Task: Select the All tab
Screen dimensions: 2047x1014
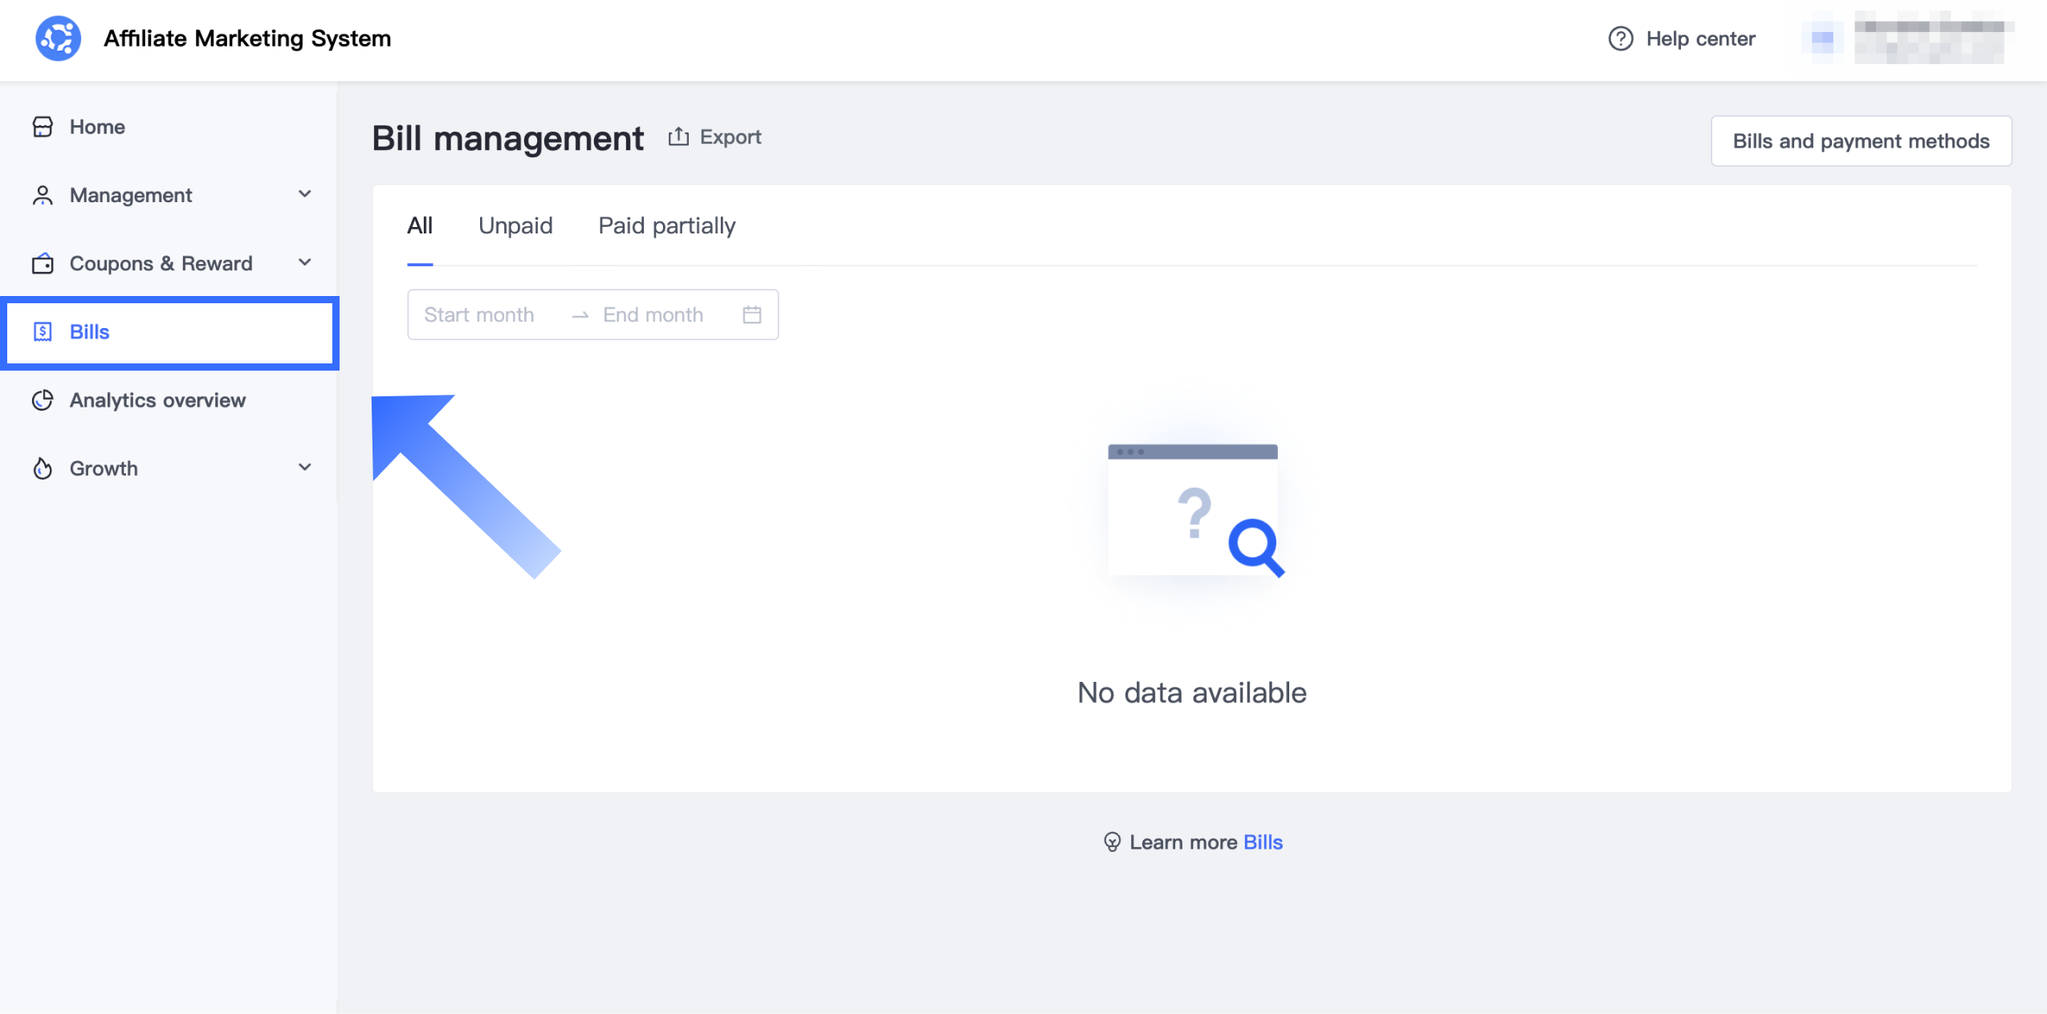Action: (x=419, y=225)
